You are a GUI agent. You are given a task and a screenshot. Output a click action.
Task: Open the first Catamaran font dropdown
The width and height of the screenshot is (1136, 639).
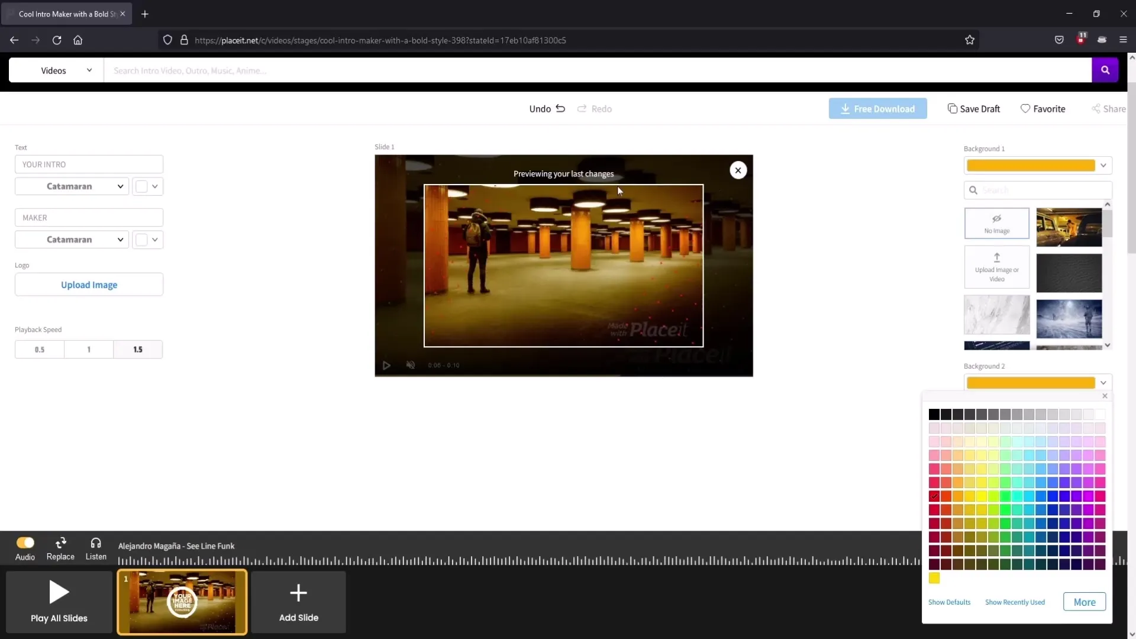[72, 186]
